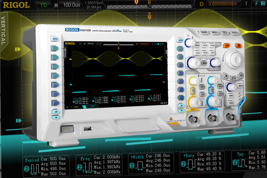Toggle the MATH button between channel knobs

point(201,87)
